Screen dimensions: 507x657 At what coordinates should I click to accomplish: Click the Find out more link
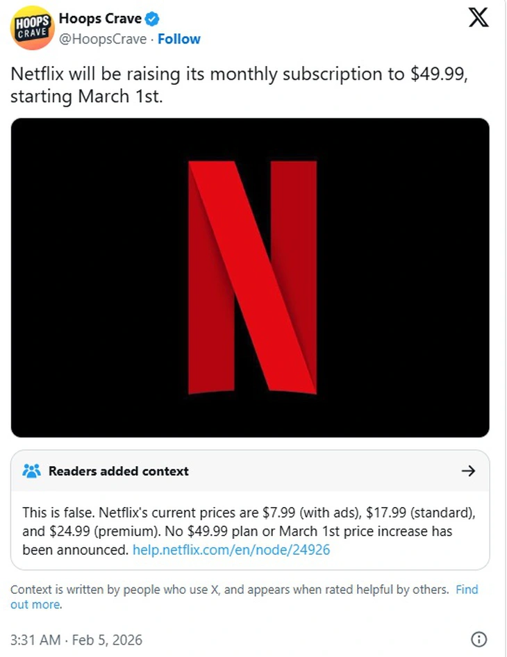click(467, 590)
